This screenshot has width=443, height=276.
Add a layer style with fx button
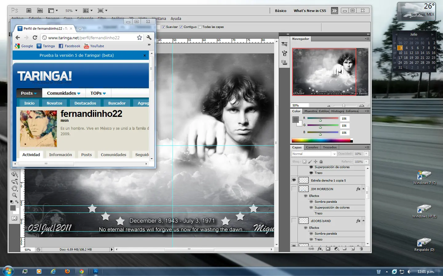click(320, 249)
